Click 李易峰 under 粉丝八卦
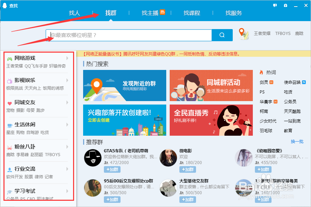Screen dimensions: 311x207 [x=23, y=155]
